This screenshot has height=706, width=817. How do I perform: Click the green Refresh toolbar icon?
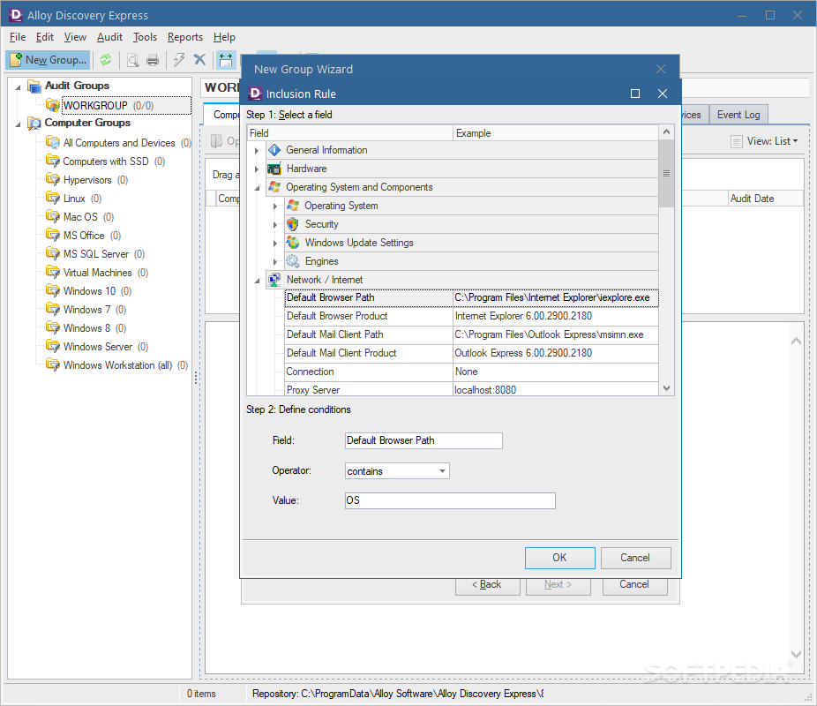click(x=106, y=60)
